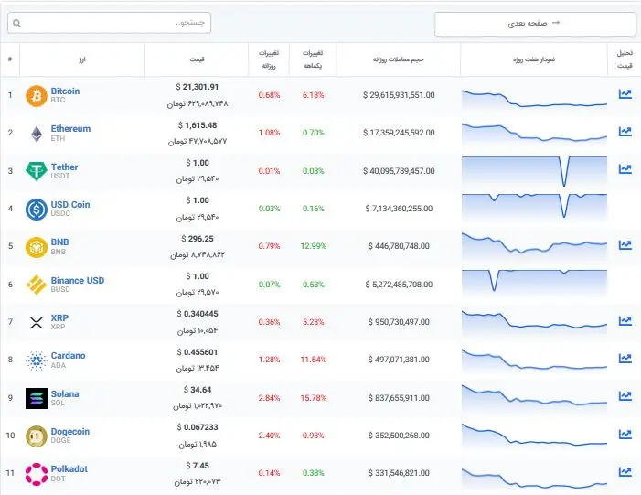Click volume $ 29,615,931,551.00
Image resolution: width=641 pixels, height=495 pixels.
click(399, 95)
